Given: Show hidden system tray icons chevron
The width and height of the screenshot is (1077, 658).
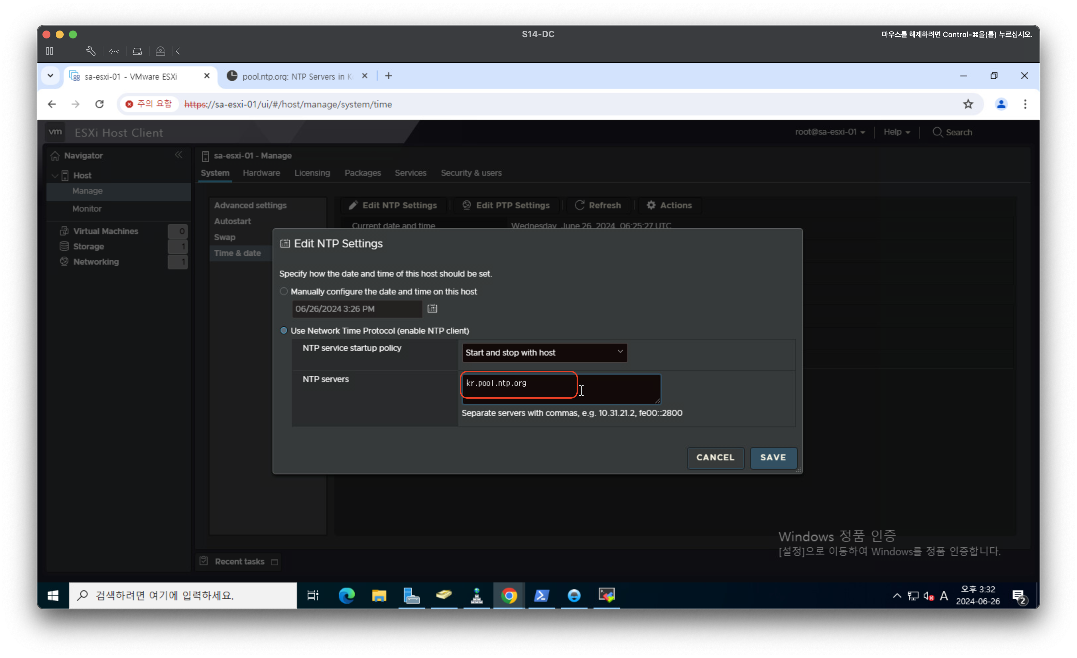Looking at the screenshot, I should click(897, 595).
